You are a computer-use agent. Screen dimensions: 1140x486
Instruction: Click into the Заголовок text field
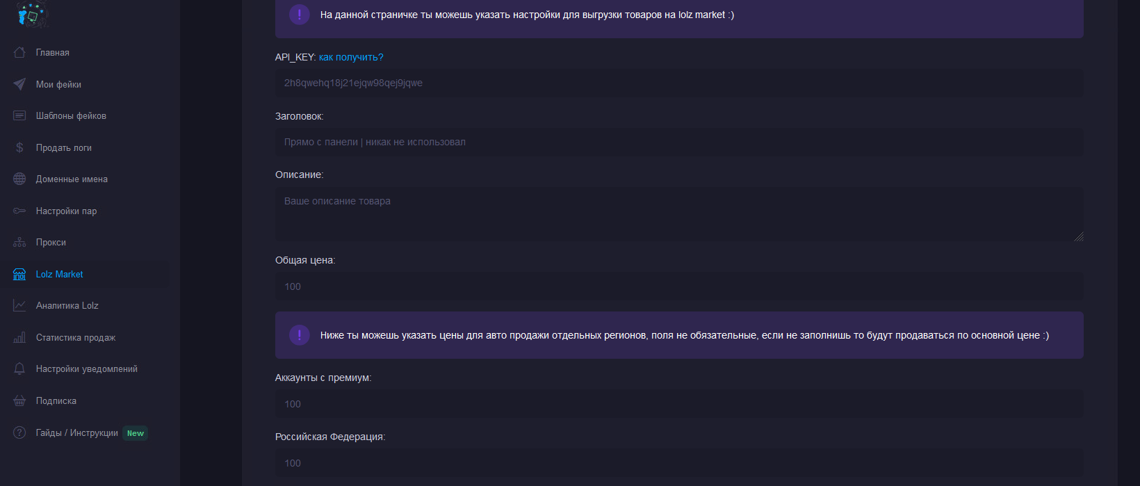coord(678,143)
